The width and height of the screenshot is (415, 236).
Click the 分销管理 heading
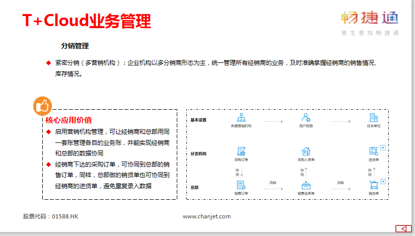click(x=75, y=46)
